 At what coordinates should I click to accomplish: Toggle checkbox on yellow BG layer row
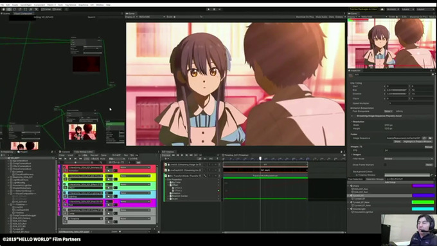click(x=65, y=176)
